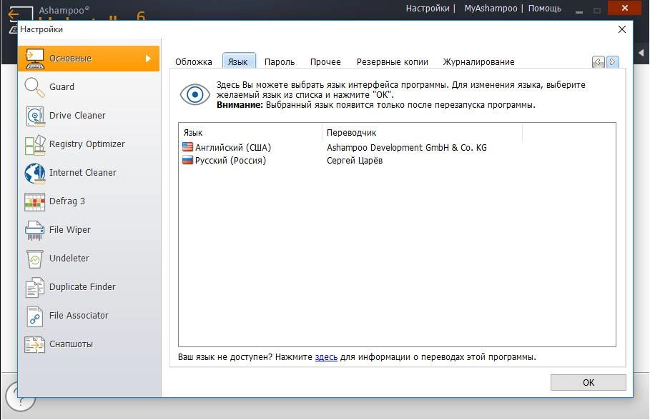
Task: Click the Переводчик column header
Action: pyautogui.click(x=422, y=133)
